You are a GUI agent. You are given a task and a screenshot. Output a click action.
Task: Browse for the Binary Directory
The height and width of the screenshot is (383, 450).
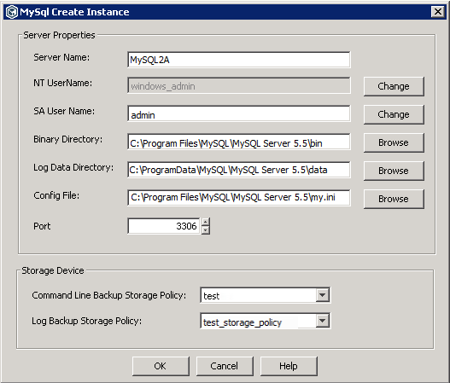(x=394, y=142)
